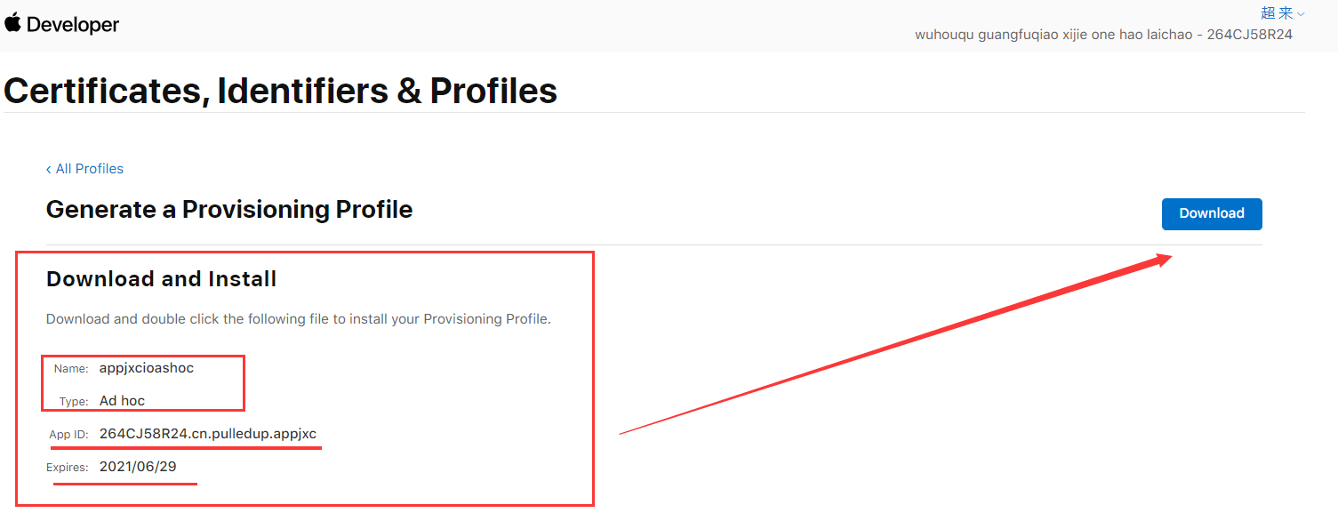Click the expiry date 2021/06/29
The image size is (1338, 529).
(x=138, y=467)
